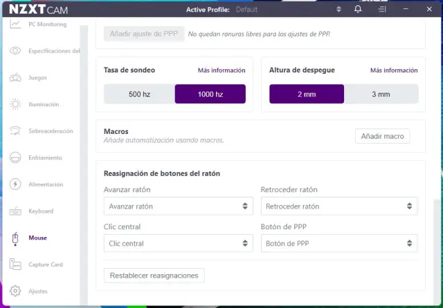Click the disabled Añadir ajuste de PPP button
443x308 pixels.
pyautogui.click(x=144, y=34)
